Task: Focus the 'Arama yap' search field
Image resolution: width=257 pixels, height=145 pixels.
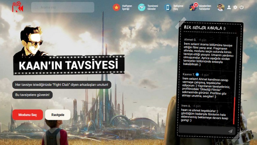Action: click(x=63, y=7)
